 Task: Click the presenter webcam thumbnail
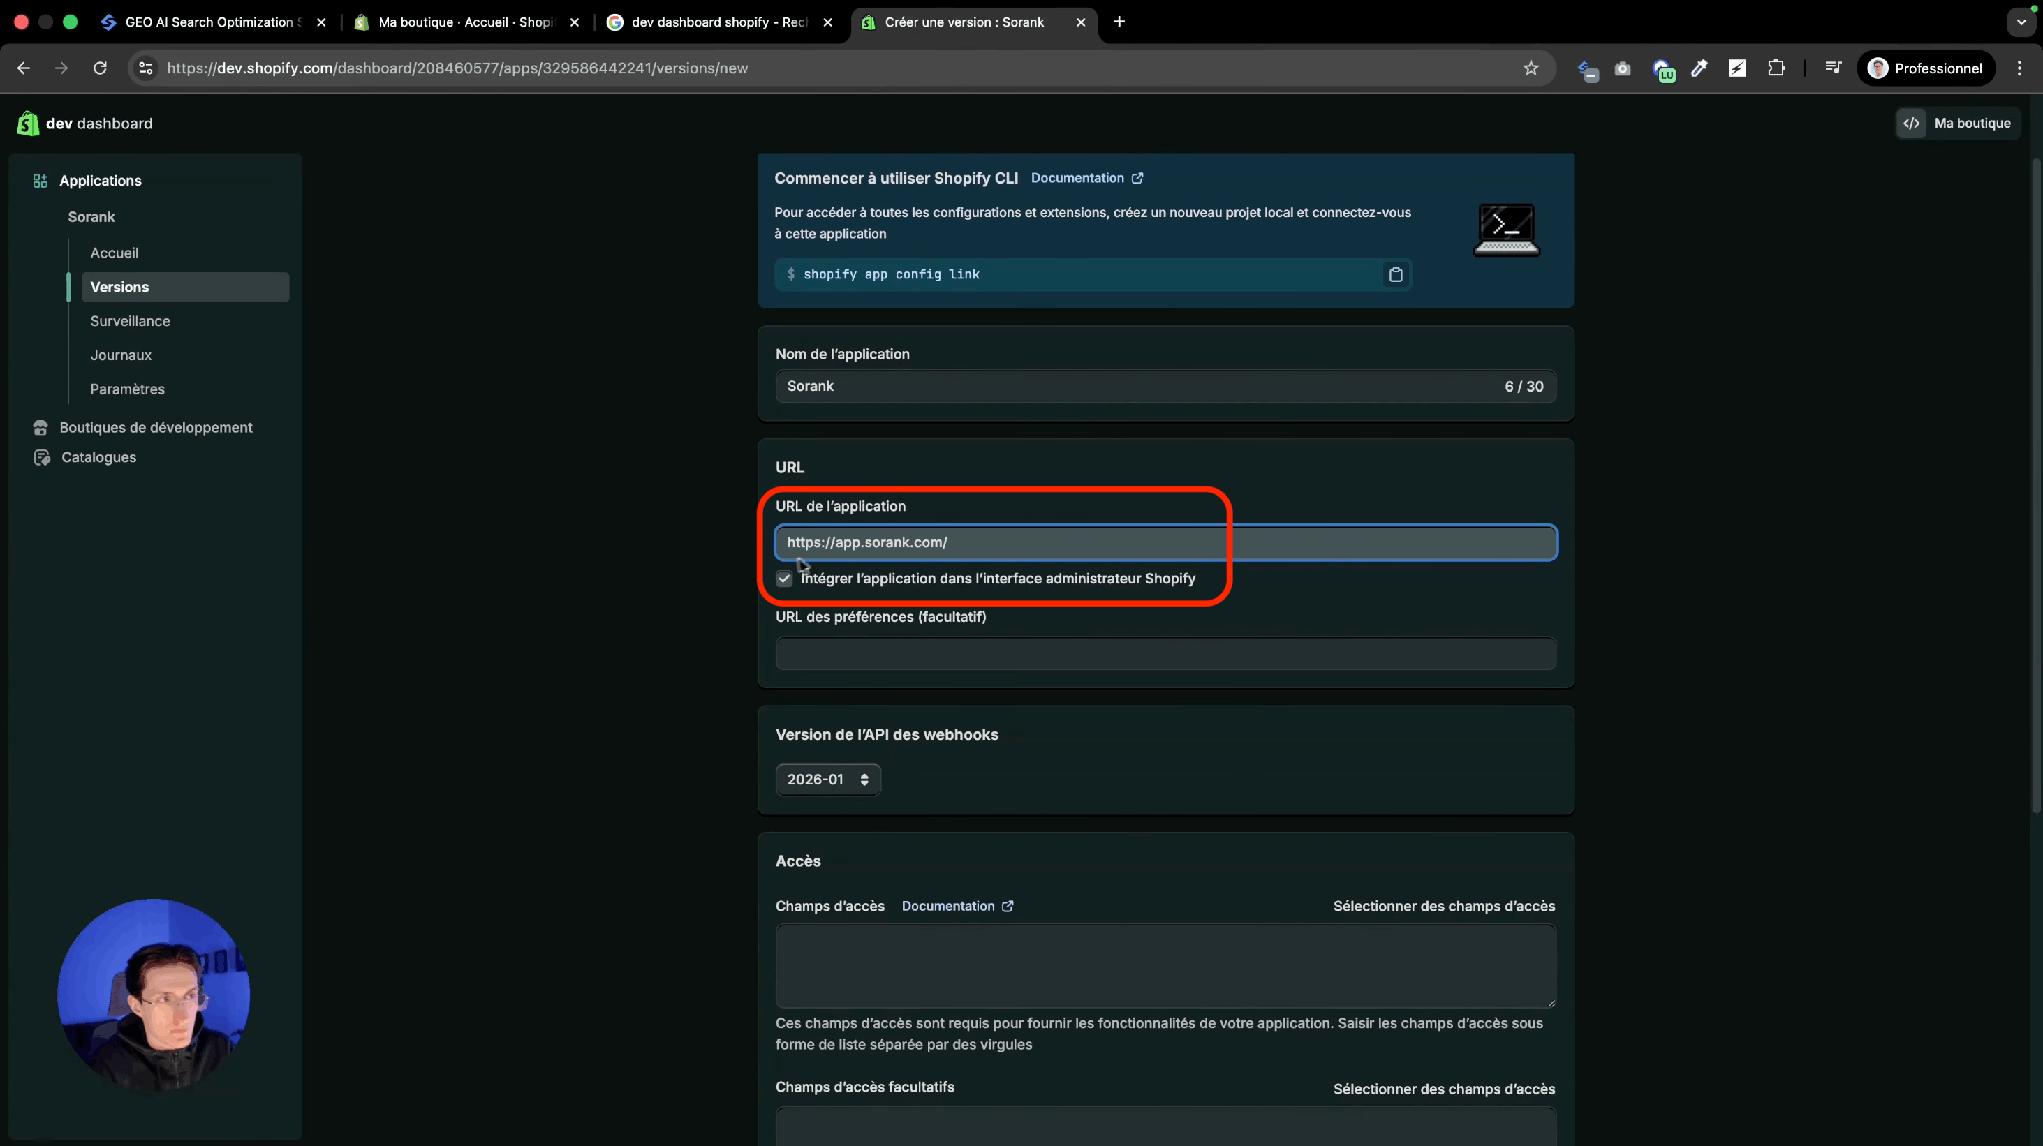coord(154,995)
